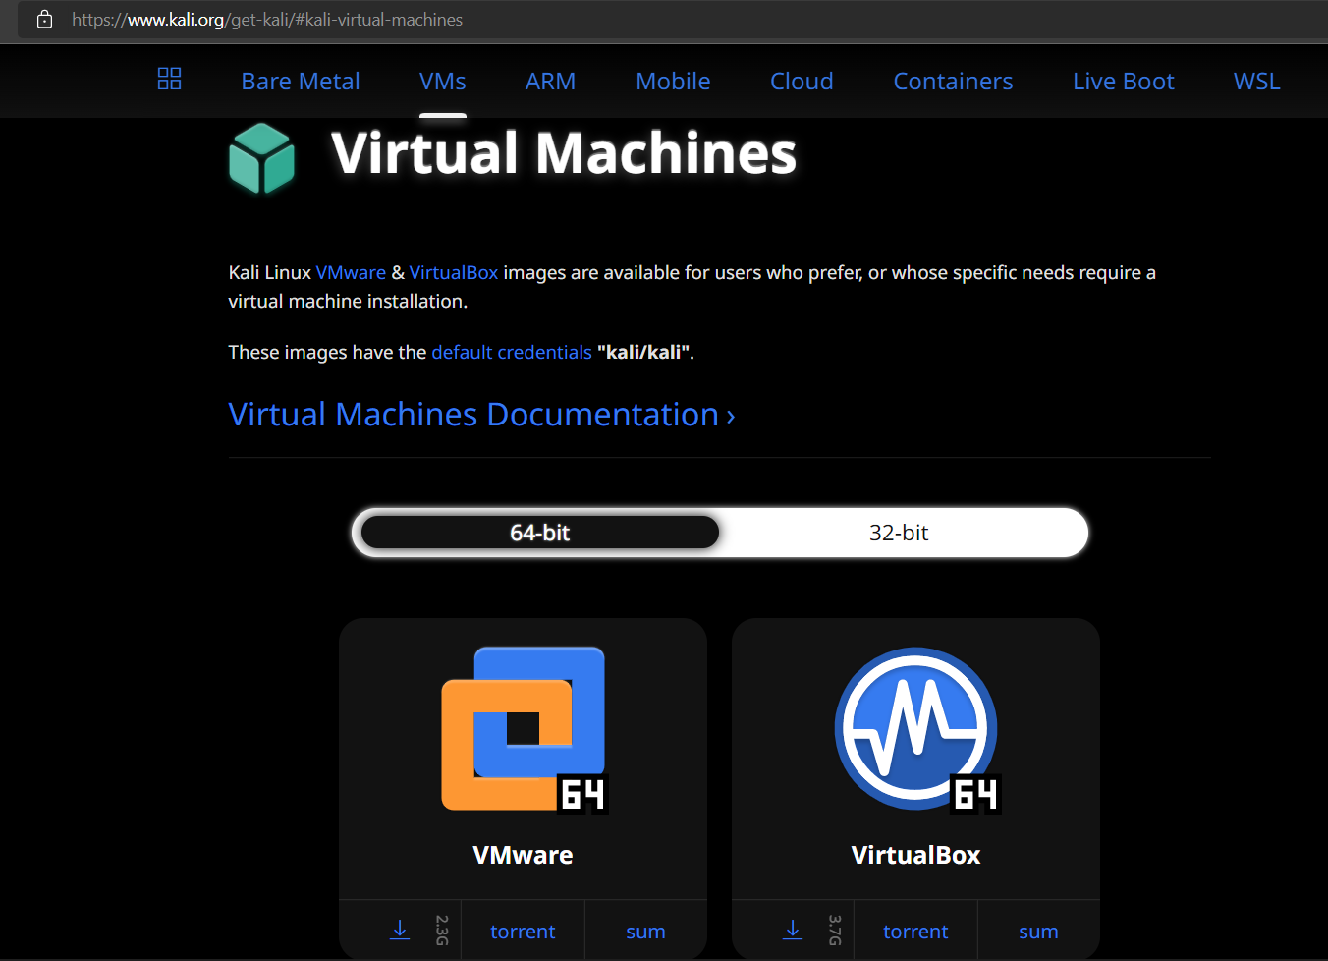Switch to the 32-bit architecture option
The height and width of the screenshot is (961, 1328).
pyautogui.click(x=899, y=533)
